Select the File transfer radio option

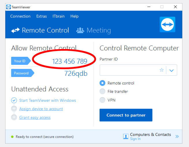click(x=102, y=91)
